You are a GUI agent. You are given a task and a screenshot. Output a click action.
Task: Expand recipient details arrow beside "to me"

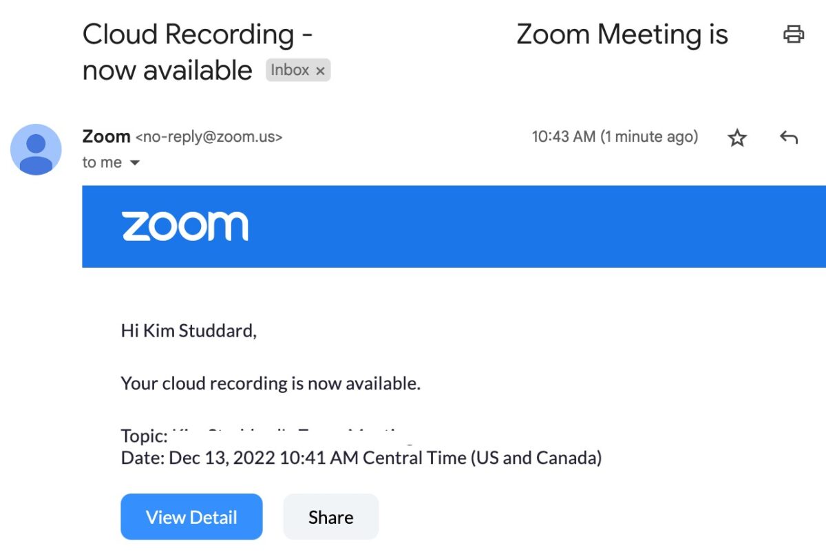[x=135, y=163]
